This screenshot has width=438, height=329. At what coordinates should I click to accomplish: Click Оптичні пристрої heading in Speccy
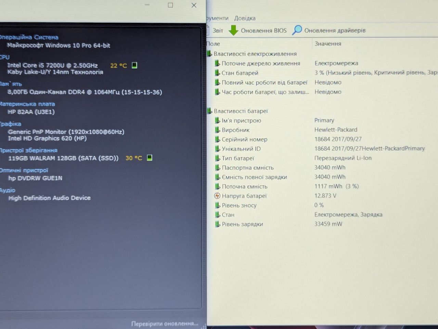click(24, 170)
